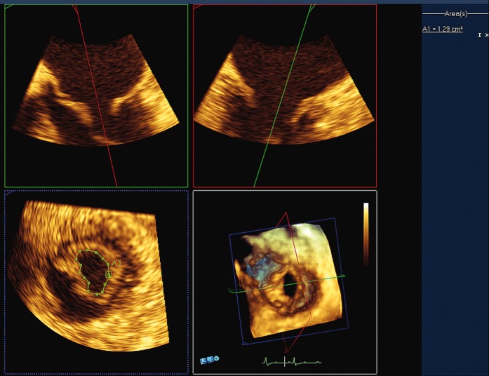Click the round eye icon next to cubes
The image size is (489, 376).
tap(217, 358)
